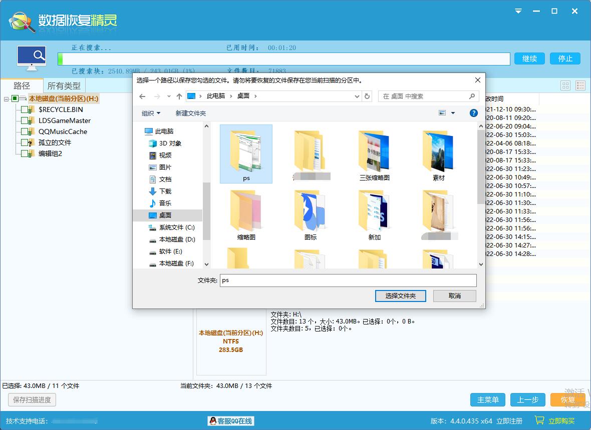Switch to the 路径 tab
Screen dimensions: 591x430
[x=22, y=86]
